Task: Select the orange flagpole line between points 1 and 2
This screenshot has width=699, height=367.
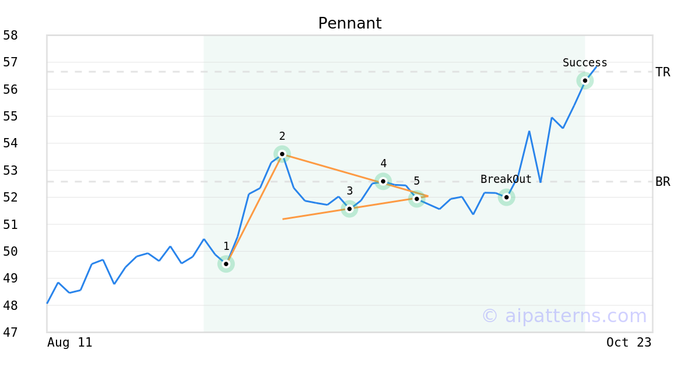Action: (254, 209)
